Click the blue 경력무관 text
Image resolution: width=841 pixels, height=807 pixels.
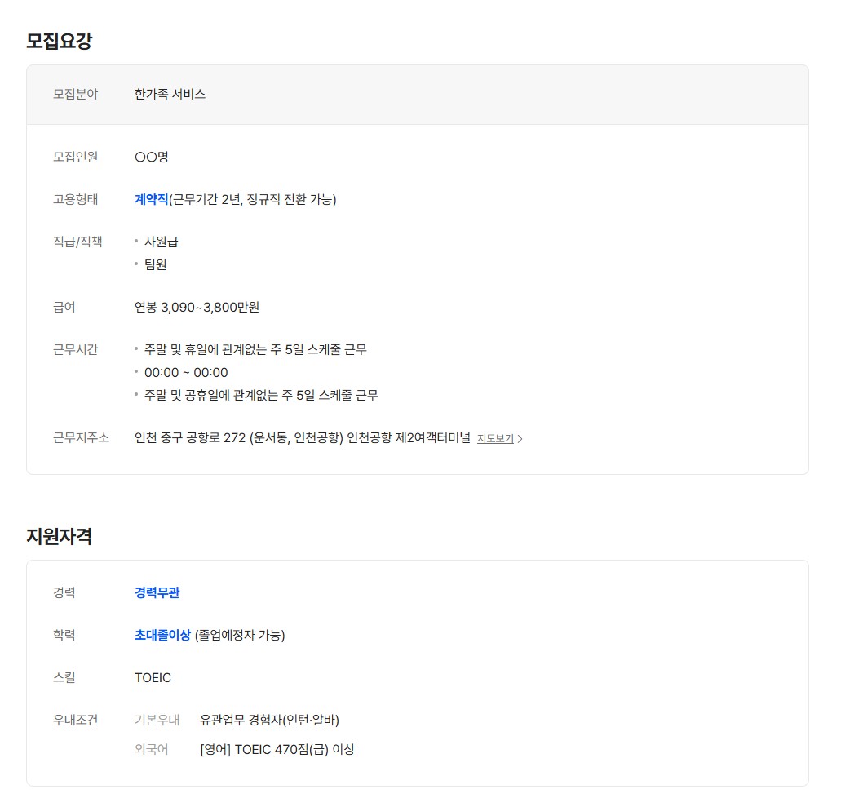[x=157, y=592]
